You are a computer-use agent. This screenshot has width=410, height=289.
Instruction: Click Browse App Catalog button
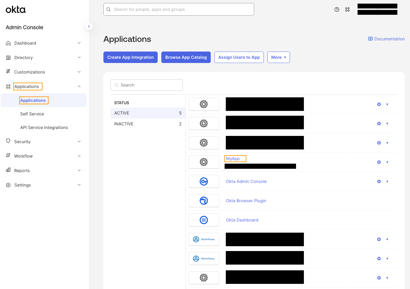point(186,57)
